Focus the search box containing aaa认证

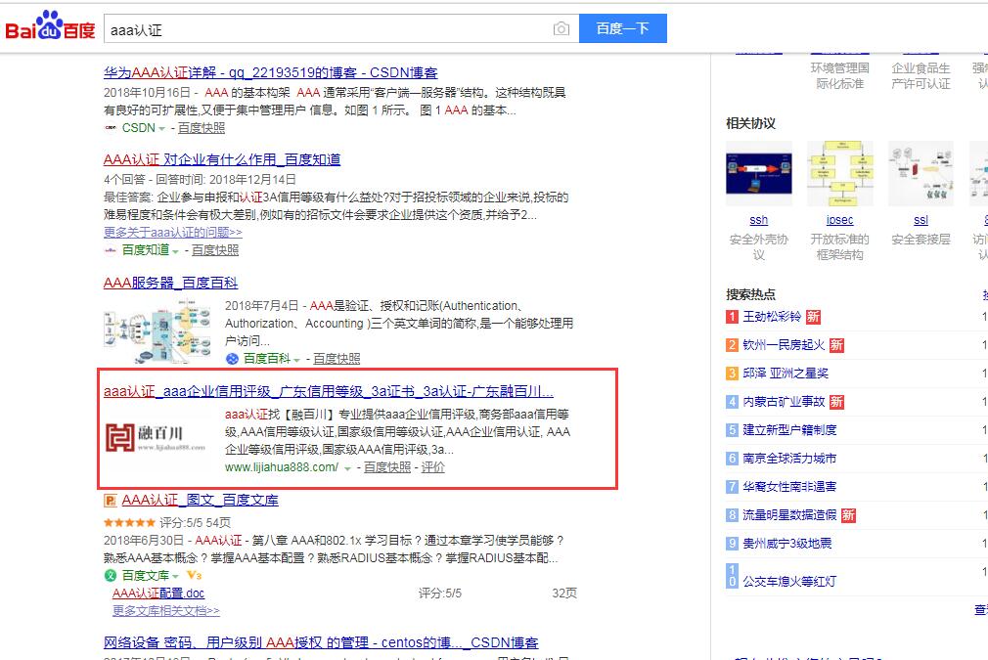coord(323,29)
